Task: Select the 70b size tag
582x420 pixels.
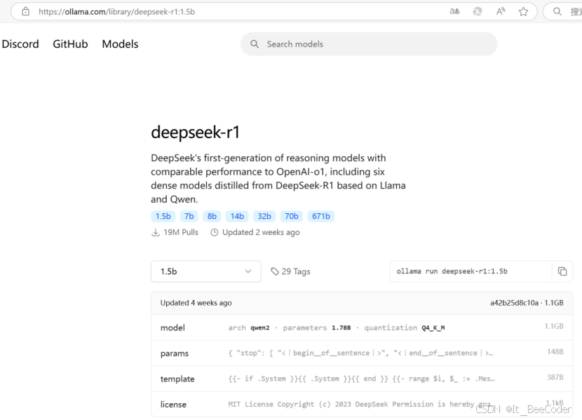Action: point(292,216)
